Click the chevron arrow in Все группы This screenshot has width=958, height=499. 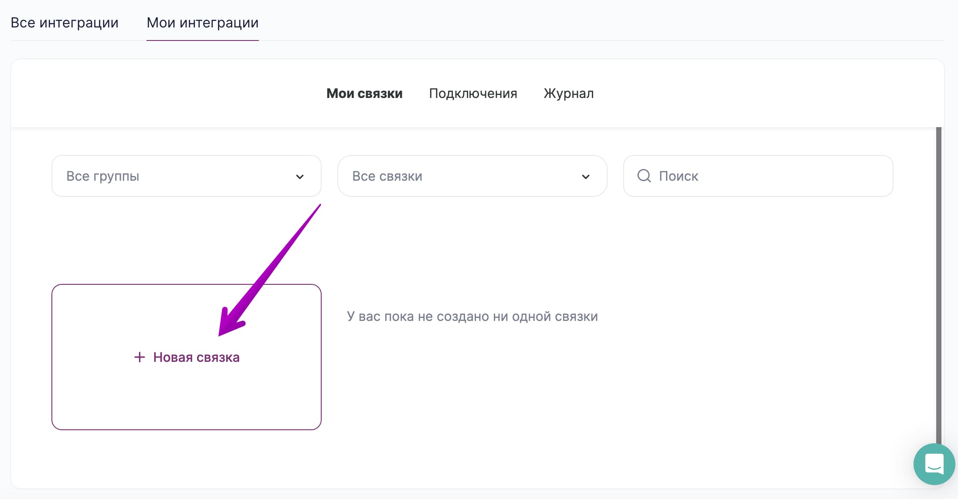[300, 177]
